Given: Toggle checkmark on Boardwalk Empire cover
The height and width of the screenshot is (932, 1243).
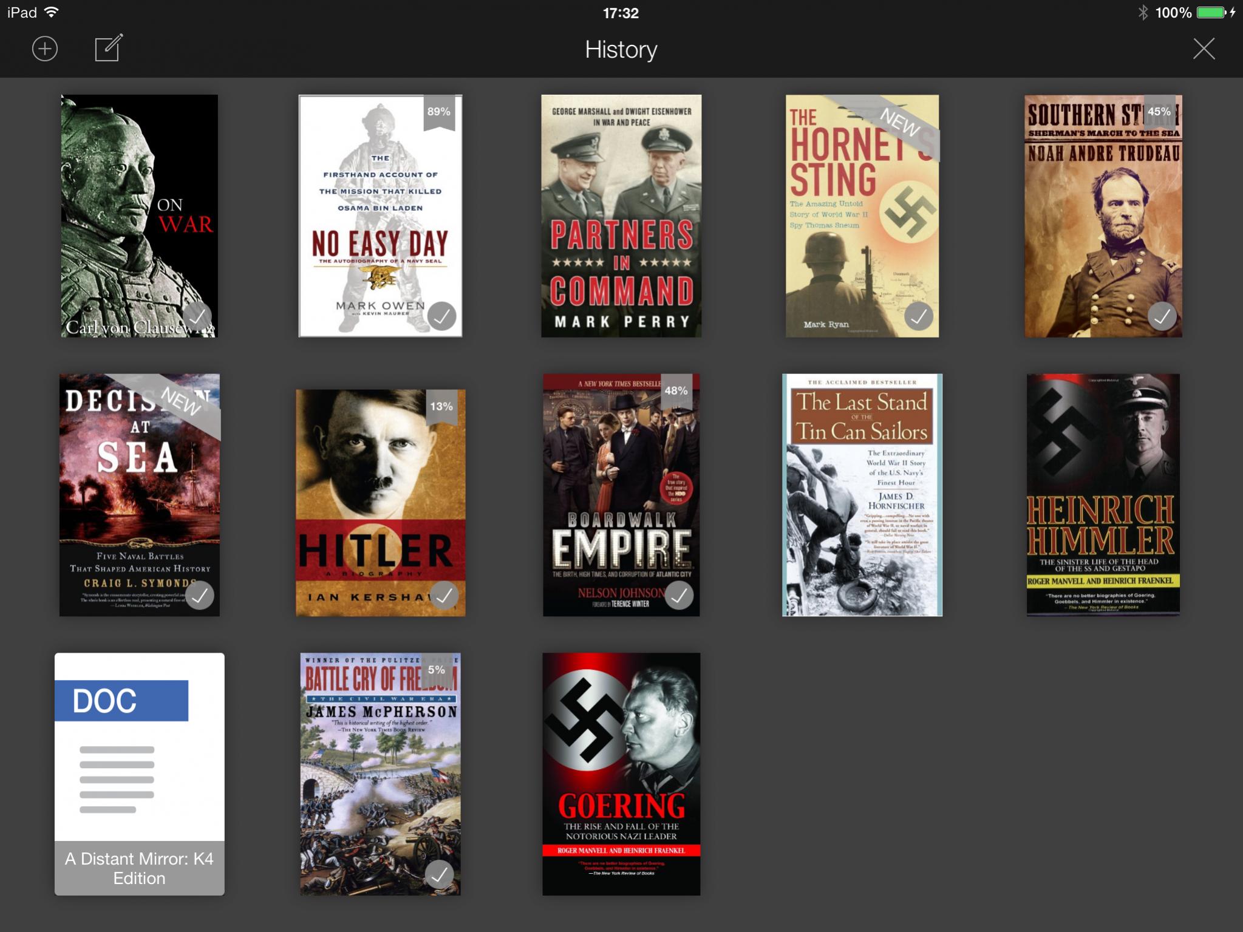Looking at the screenshot, I should (679, 596).
